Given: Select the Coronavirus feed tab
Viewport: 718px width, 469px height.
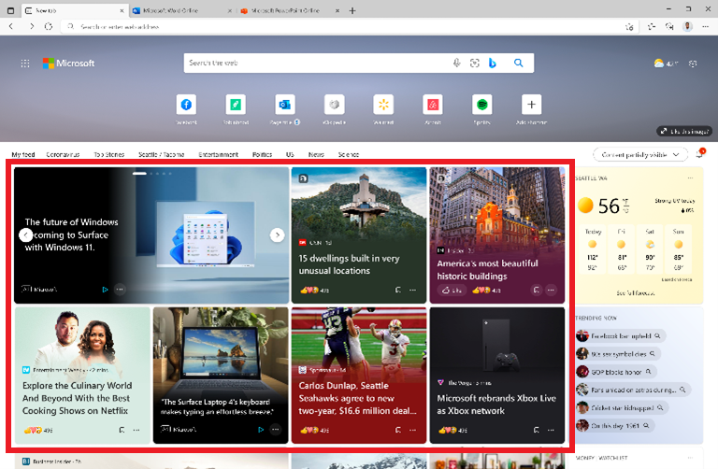Looking at the screenshot, I should (x=64, y=155).
